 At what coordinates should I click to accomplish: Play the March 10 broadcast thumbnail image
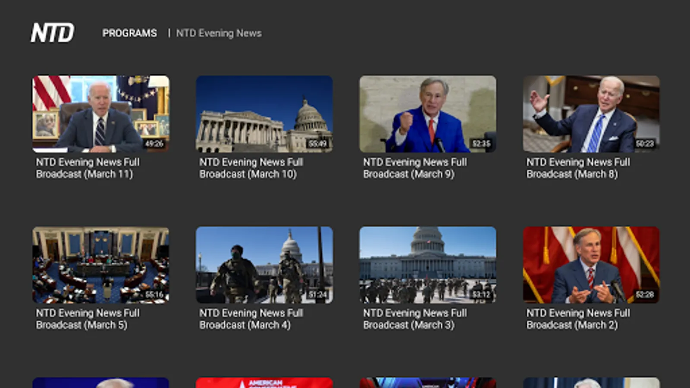click(x=264, y=114)
